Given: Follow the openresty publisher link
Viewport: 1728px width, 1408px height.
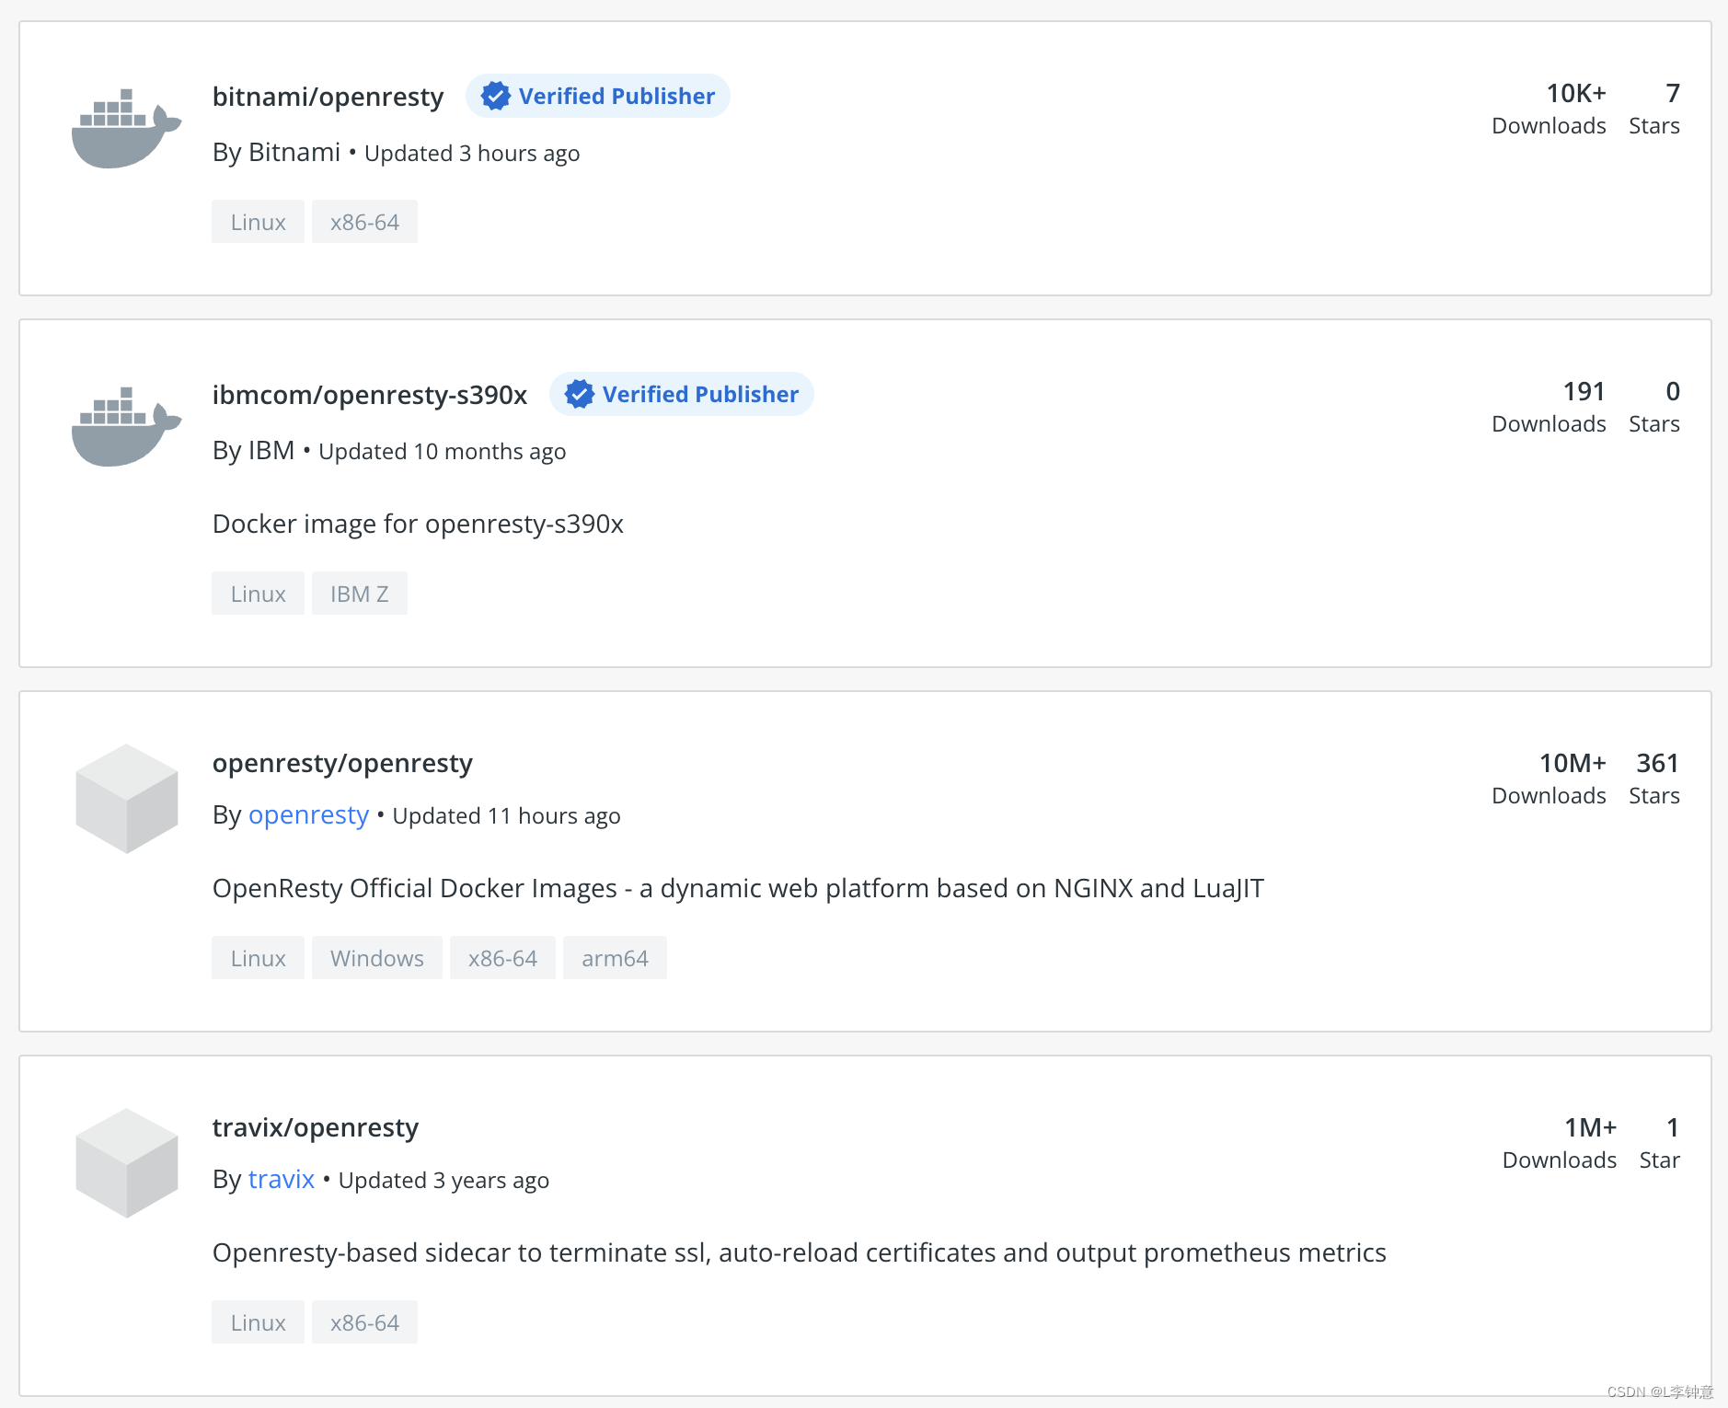Looking at the screenshot, I should coord(308,815).
